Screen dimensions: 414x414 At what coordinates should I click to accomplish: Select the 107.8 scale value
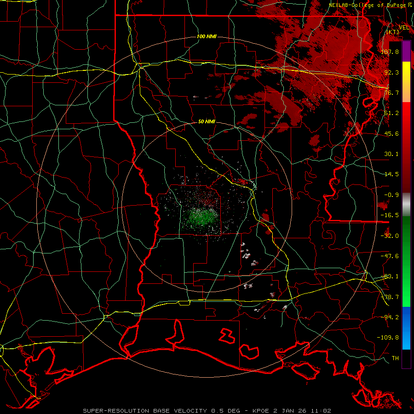(390, 52)
